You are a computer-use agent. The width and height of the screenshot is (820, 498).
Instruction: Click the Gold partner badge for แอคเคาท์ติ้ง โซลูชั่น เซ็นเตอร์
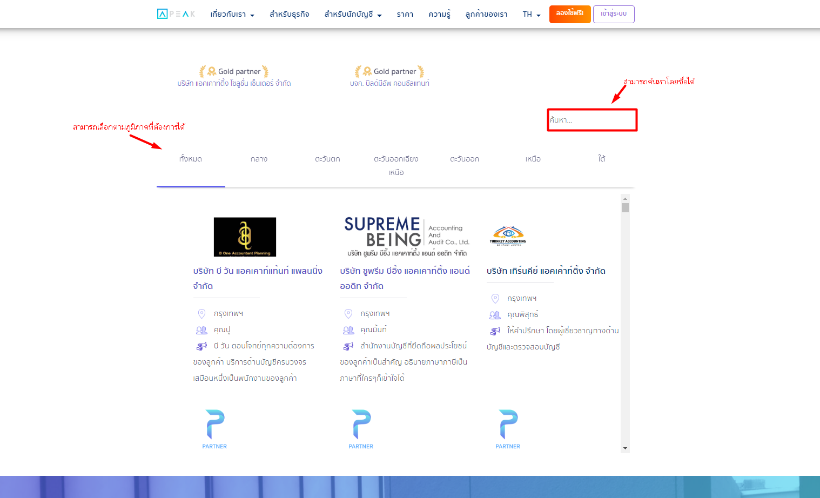(234, 71)
